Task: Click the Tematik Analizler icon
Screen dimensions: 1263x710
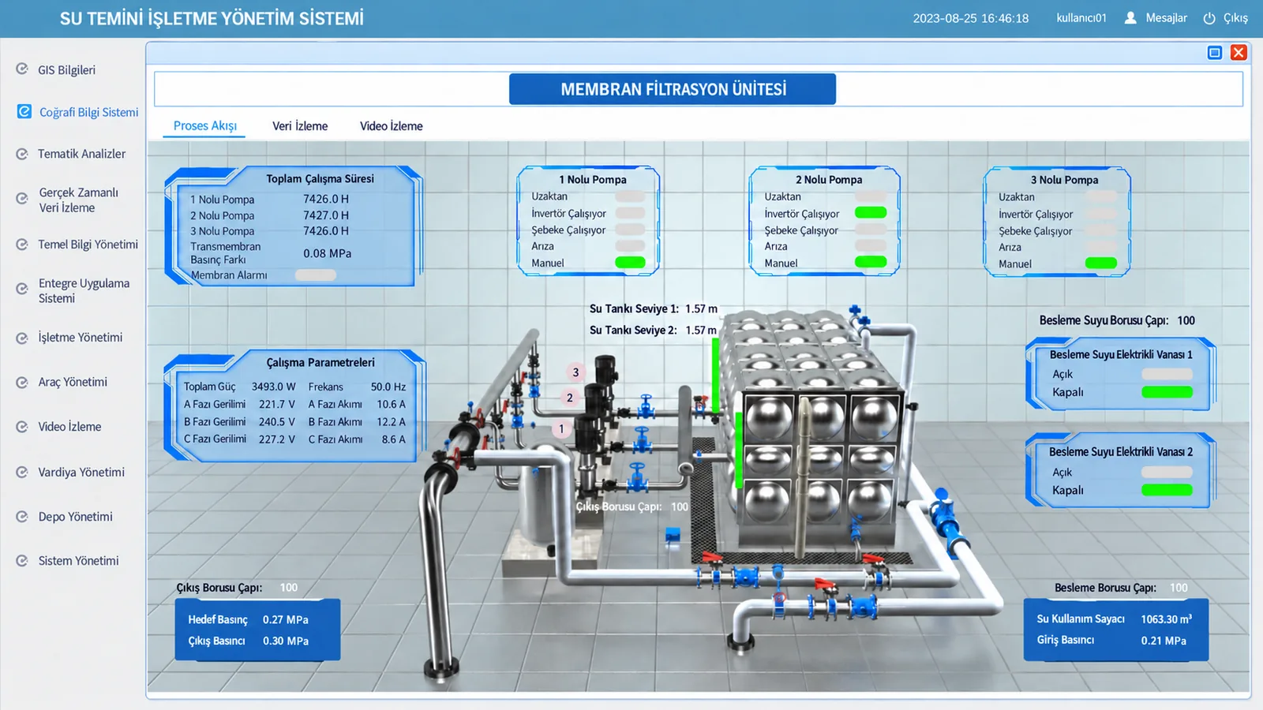Action: (x=22, y=154)
